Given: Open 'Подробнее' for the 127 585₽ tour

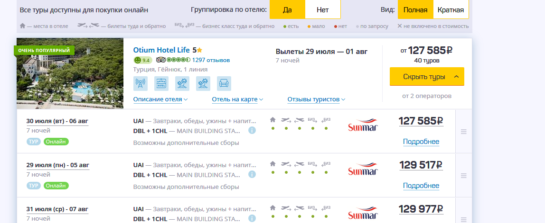Looking at the screenshot, I should pyautogui.click(x=421, y=142).
